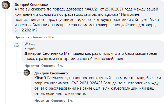Reply to Kitsoft's comment
This screenshot has width=168, height=104.
(48, 66)
